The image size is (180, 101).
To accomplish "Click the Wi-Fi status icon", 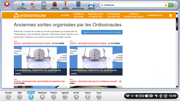I will point(132,96).
